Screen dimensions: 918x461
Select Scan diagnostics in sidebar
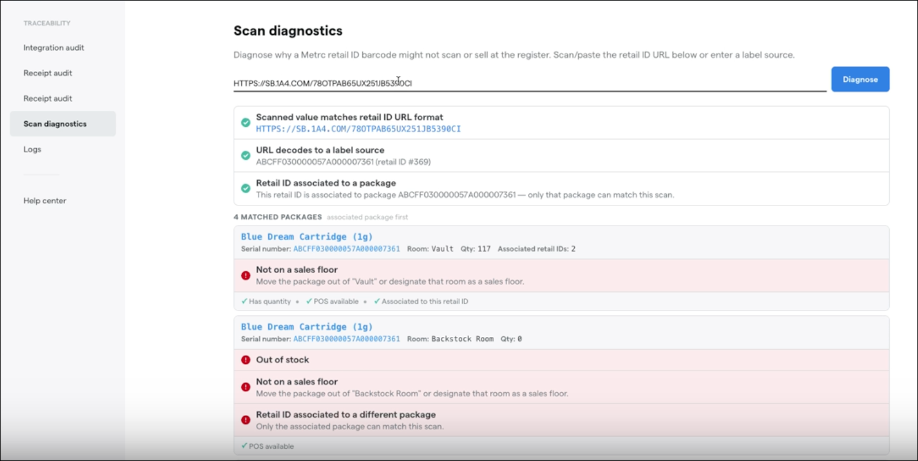click(x=63, y=124)
